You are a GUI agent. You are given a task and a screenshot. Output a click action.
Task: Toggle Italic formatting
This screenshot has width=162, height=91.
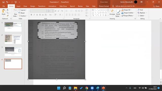click(x=34, y=15)
